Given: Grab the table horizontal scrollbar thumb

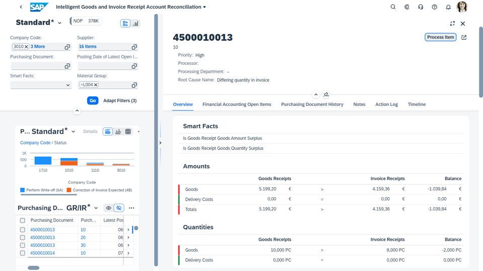Looking at the screenshot, I should pyautogui.click(x=34, y=268).
